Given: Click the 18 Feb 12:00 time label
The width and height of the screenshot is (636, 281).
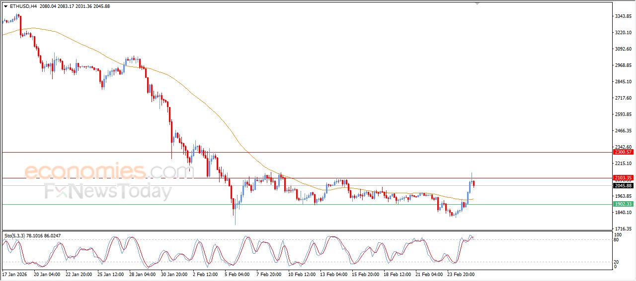Looking at the screenshot, I should [397, 274].
